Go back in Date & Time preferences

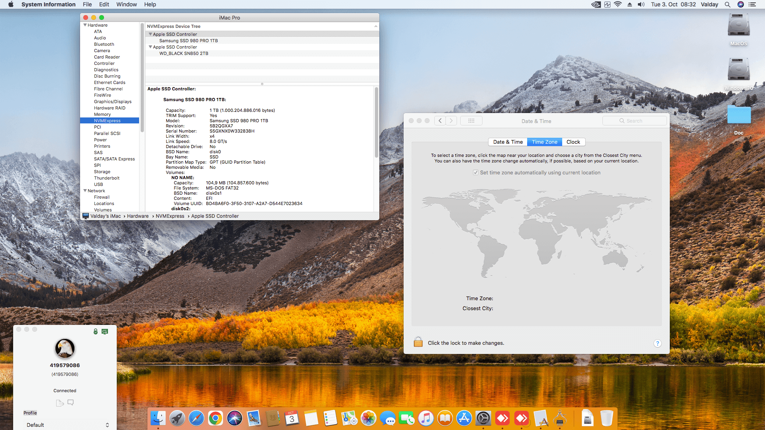tap(440, 121)
